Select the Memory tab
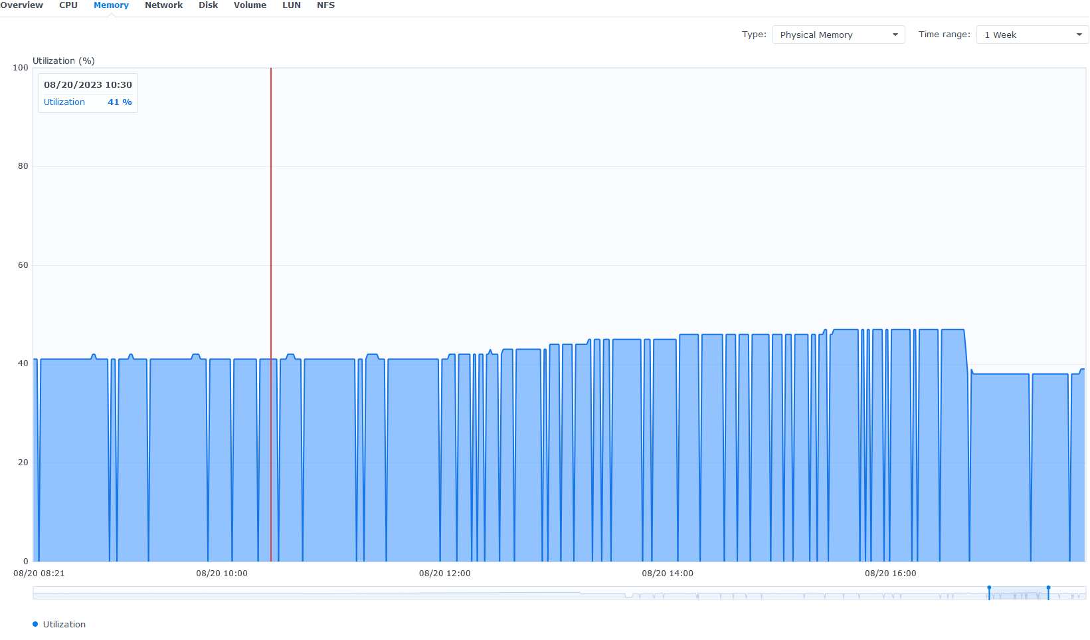The height and width of the screenshot is (640, 1090). pos(111,5)
